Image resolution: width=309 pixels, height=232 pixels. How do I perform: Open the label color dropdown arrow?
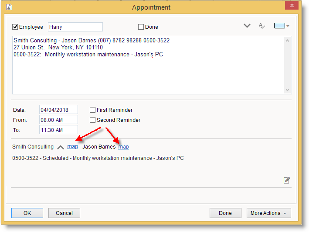click(x=288, y=26)
